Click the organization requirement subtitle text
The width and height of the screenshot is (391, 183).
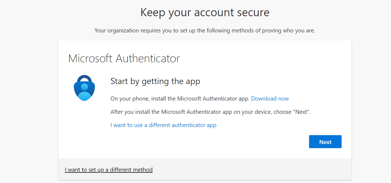coord(205,31)
